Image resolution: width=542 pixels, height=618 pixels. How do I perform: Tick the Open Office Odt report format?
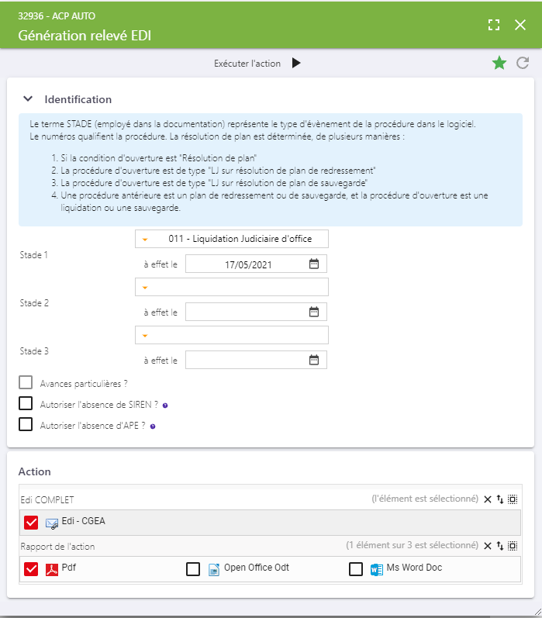coord(193,569)
